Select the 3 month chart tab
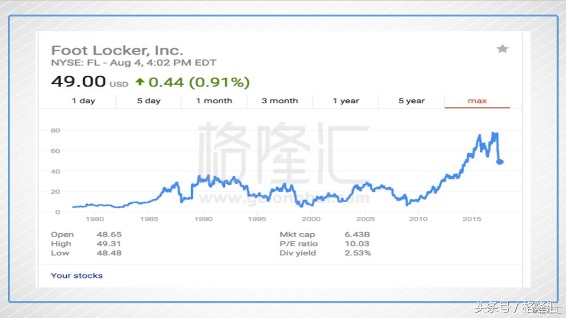Screen dimensions: 566x318 [280, 101]
